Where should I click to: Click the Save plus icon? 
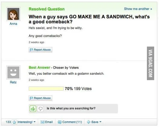pos(89,122)
